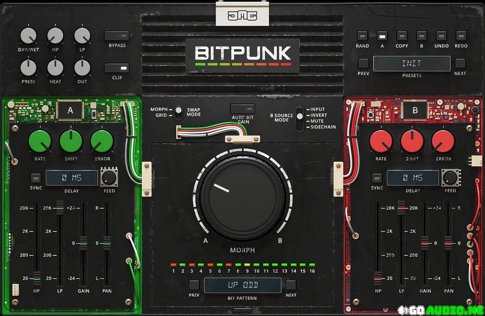This screenshot has height=316, width=485.
Task: Toggle SYNC button in panel A delay
Action: 36,178
